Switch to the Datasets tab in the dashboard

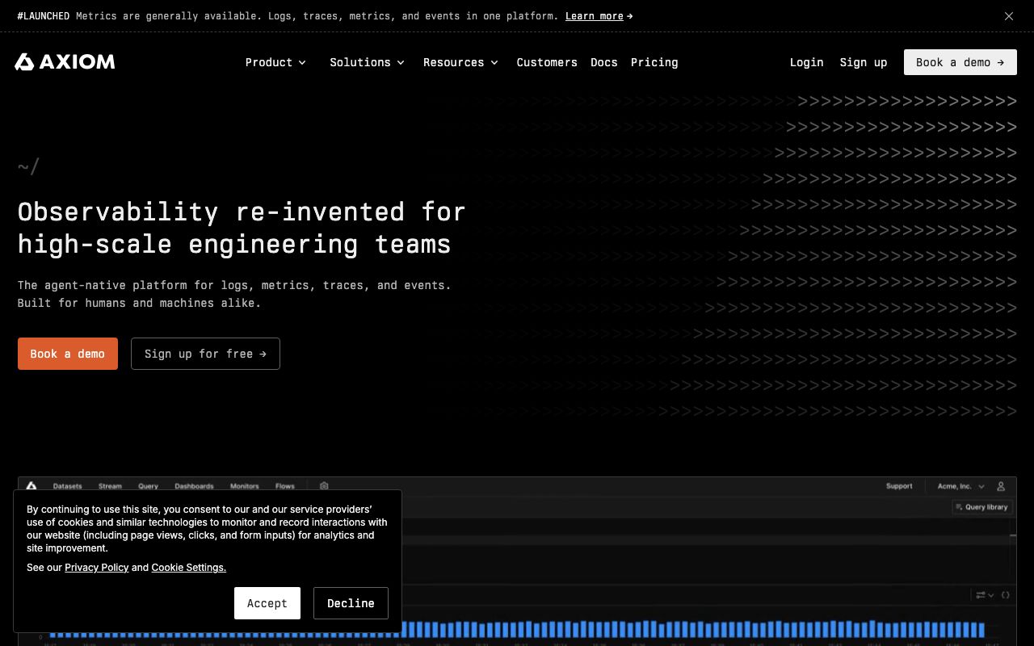(67, 485)
